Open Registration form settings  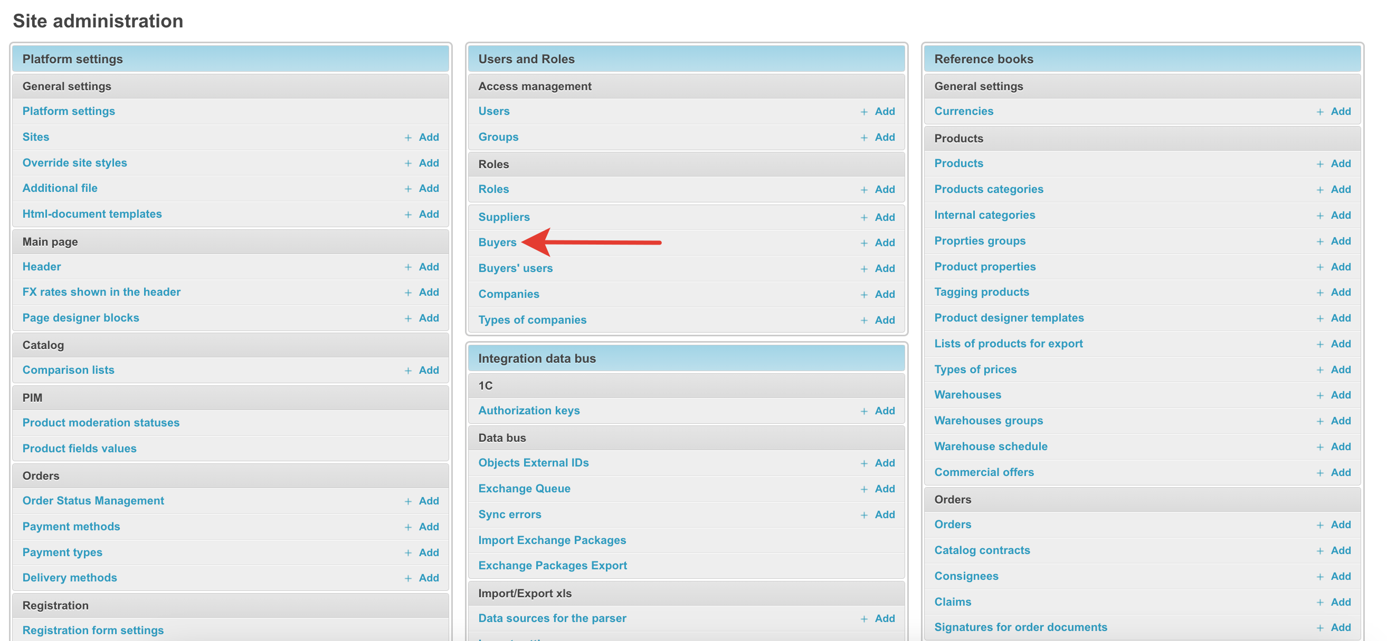tap(92, 630)
